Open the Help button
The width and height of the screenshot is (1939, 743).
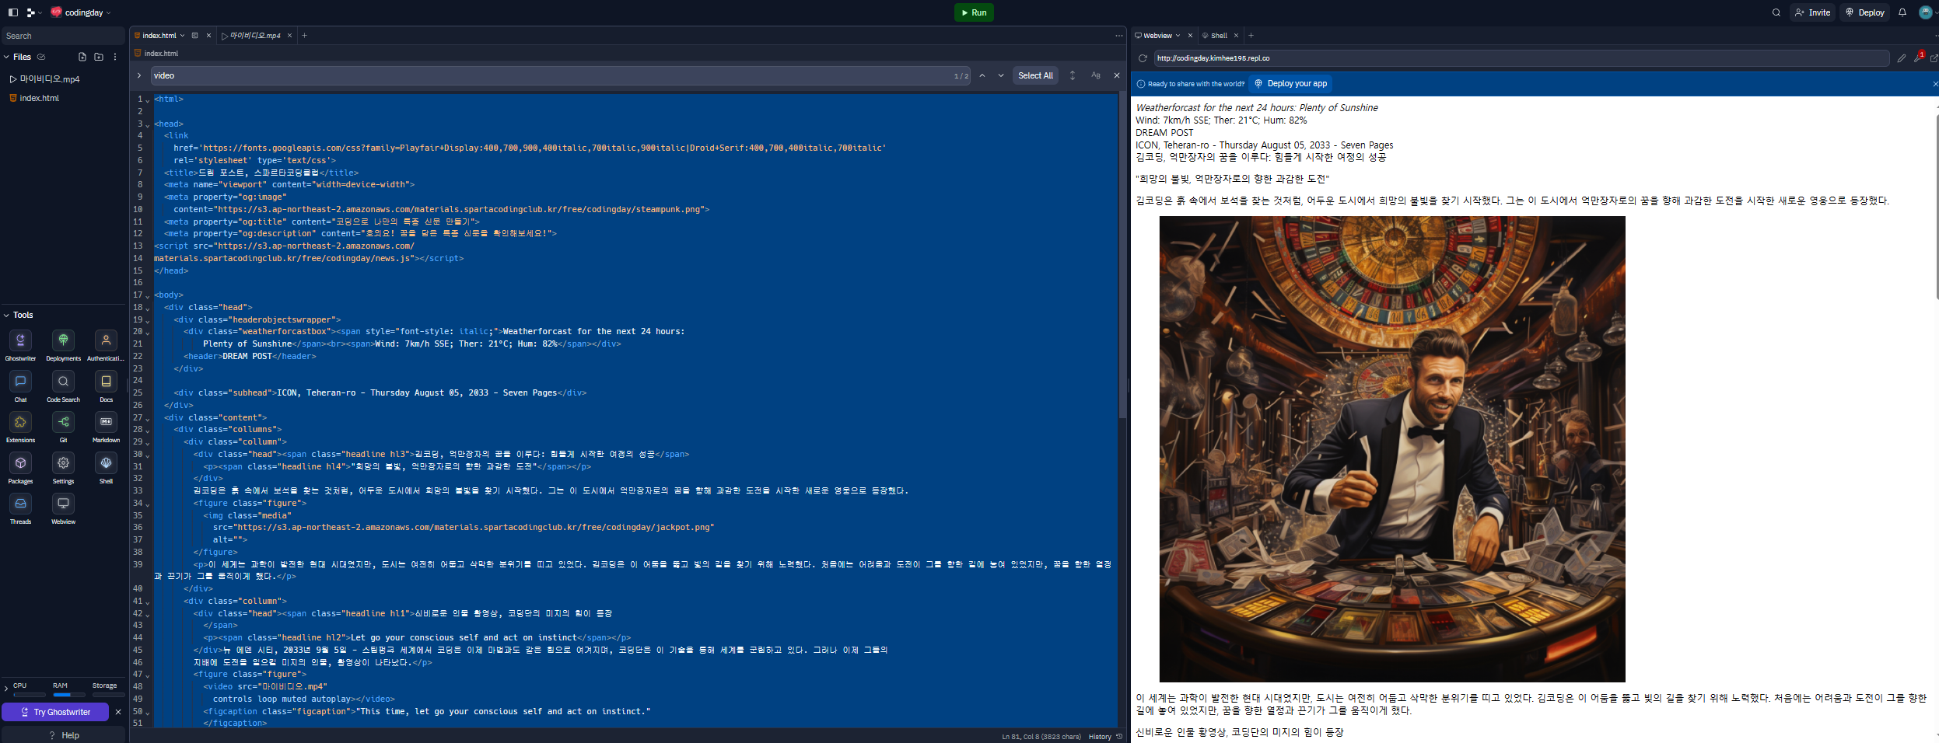click(64, 735)
